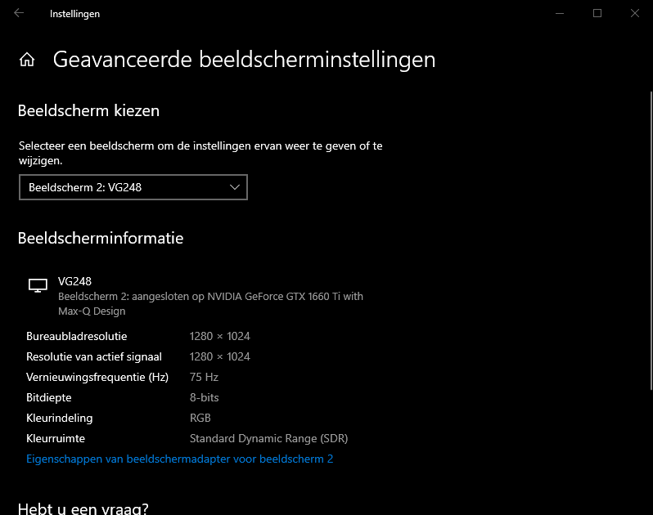Open the Beeldscherm 2: VG248 dropdown
The width and height of the screenshot is (653, 515).
pyautogui.click(x=133, y=187)
